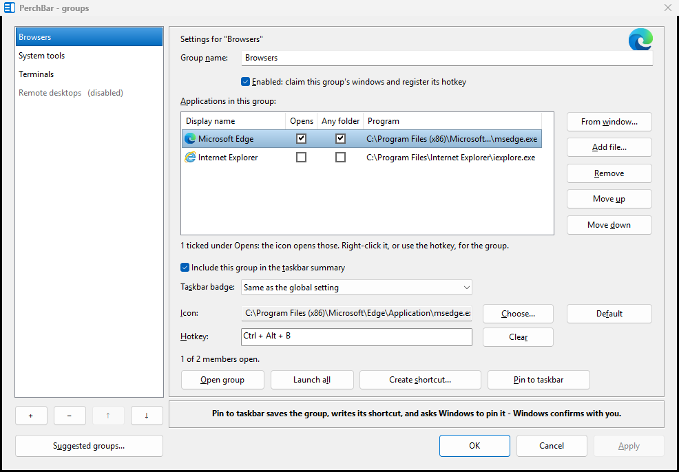Click Clear next to the hotkey
The width and height of the screenshot is (679, 472).
tap(519, 337)
